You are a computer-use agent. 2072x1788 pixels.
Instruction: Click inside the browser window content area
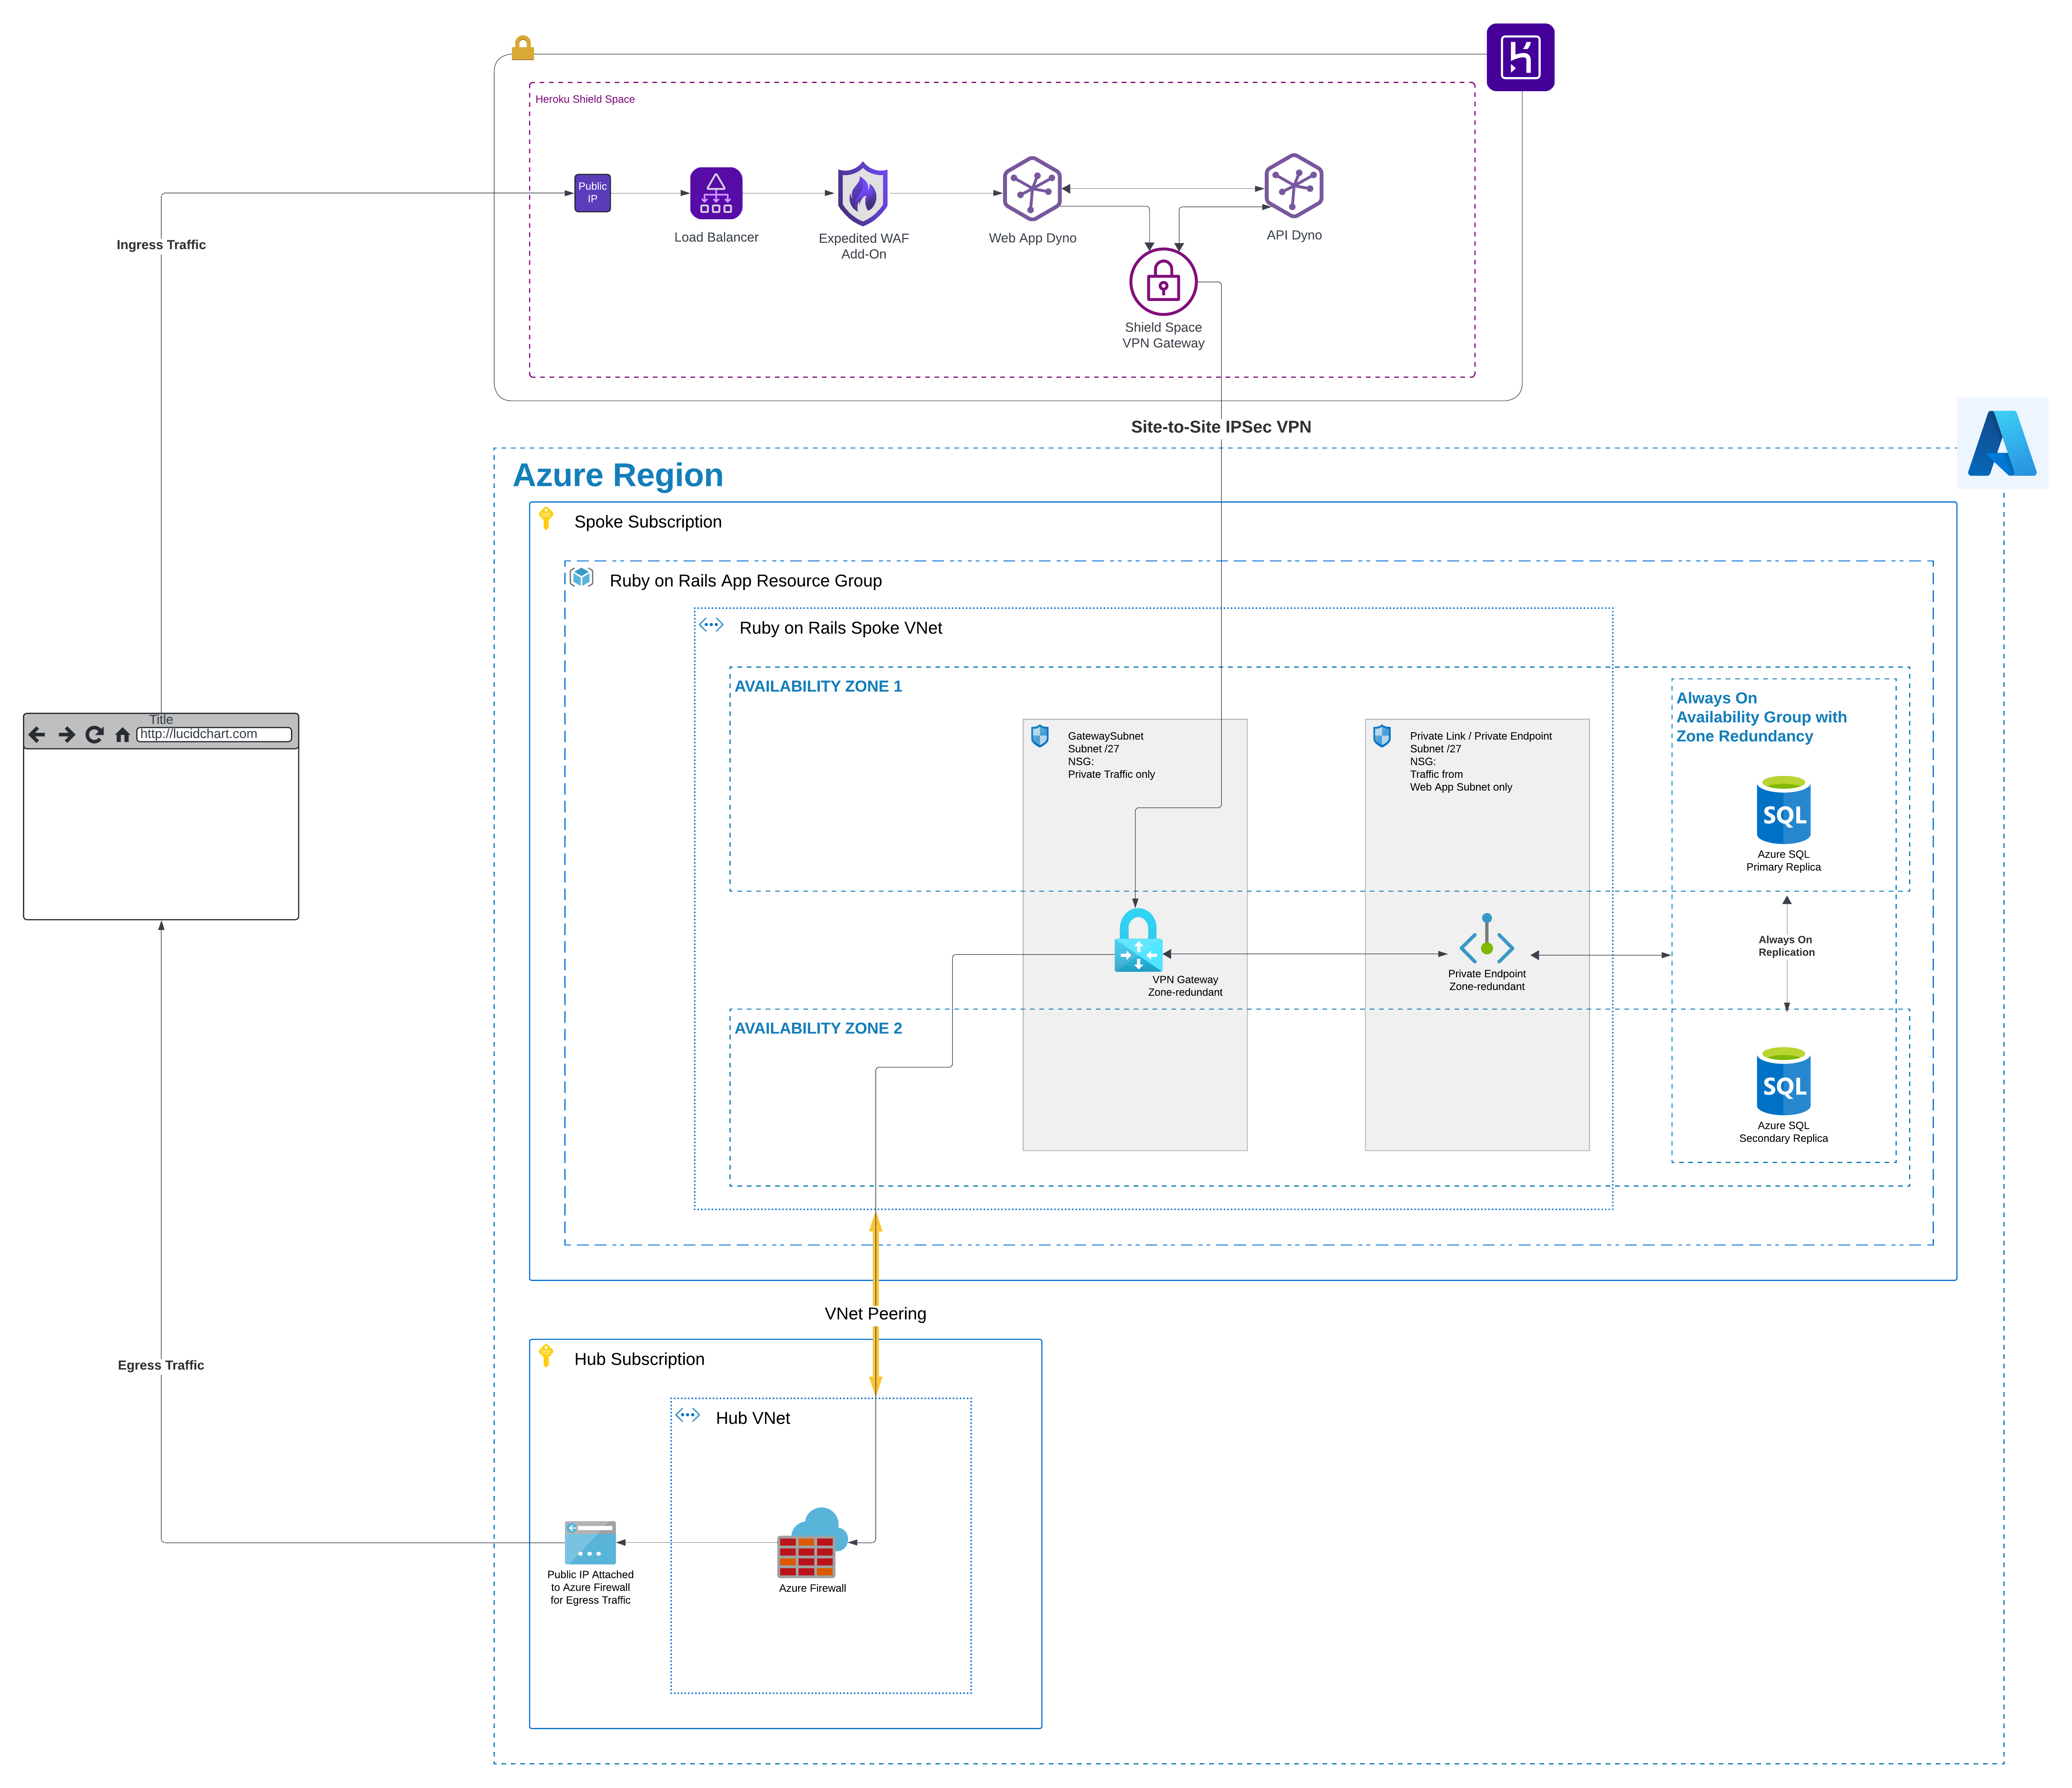161,834
